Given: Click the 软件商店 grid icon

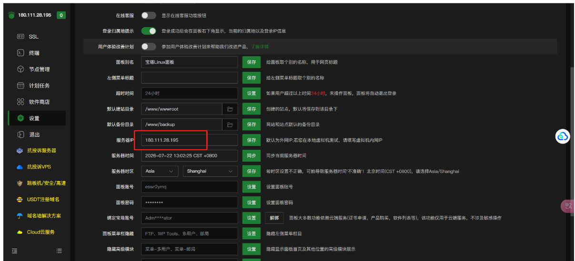Looking at the screenshot, I should [20, 102].
